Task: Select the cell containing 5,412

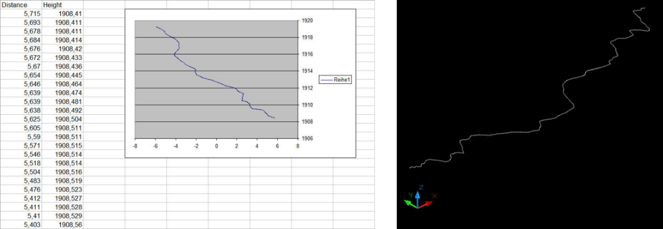Action: (21, 198)
